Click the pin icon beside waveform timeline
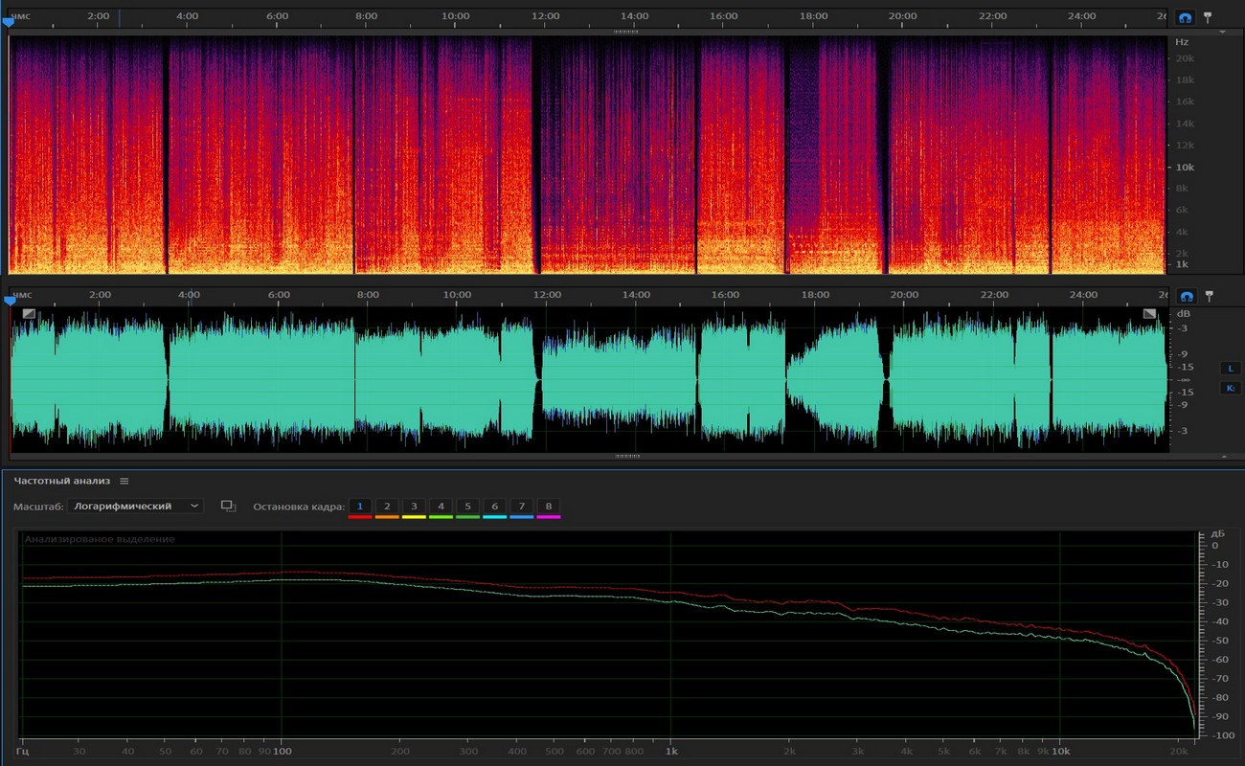The image size is (1245, 766). click(x=1208, y=296)
